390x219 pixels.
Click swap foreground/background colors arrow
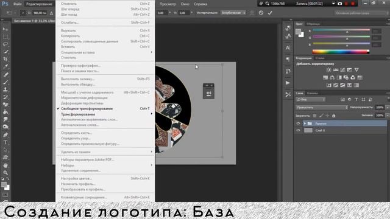(8, 178)
